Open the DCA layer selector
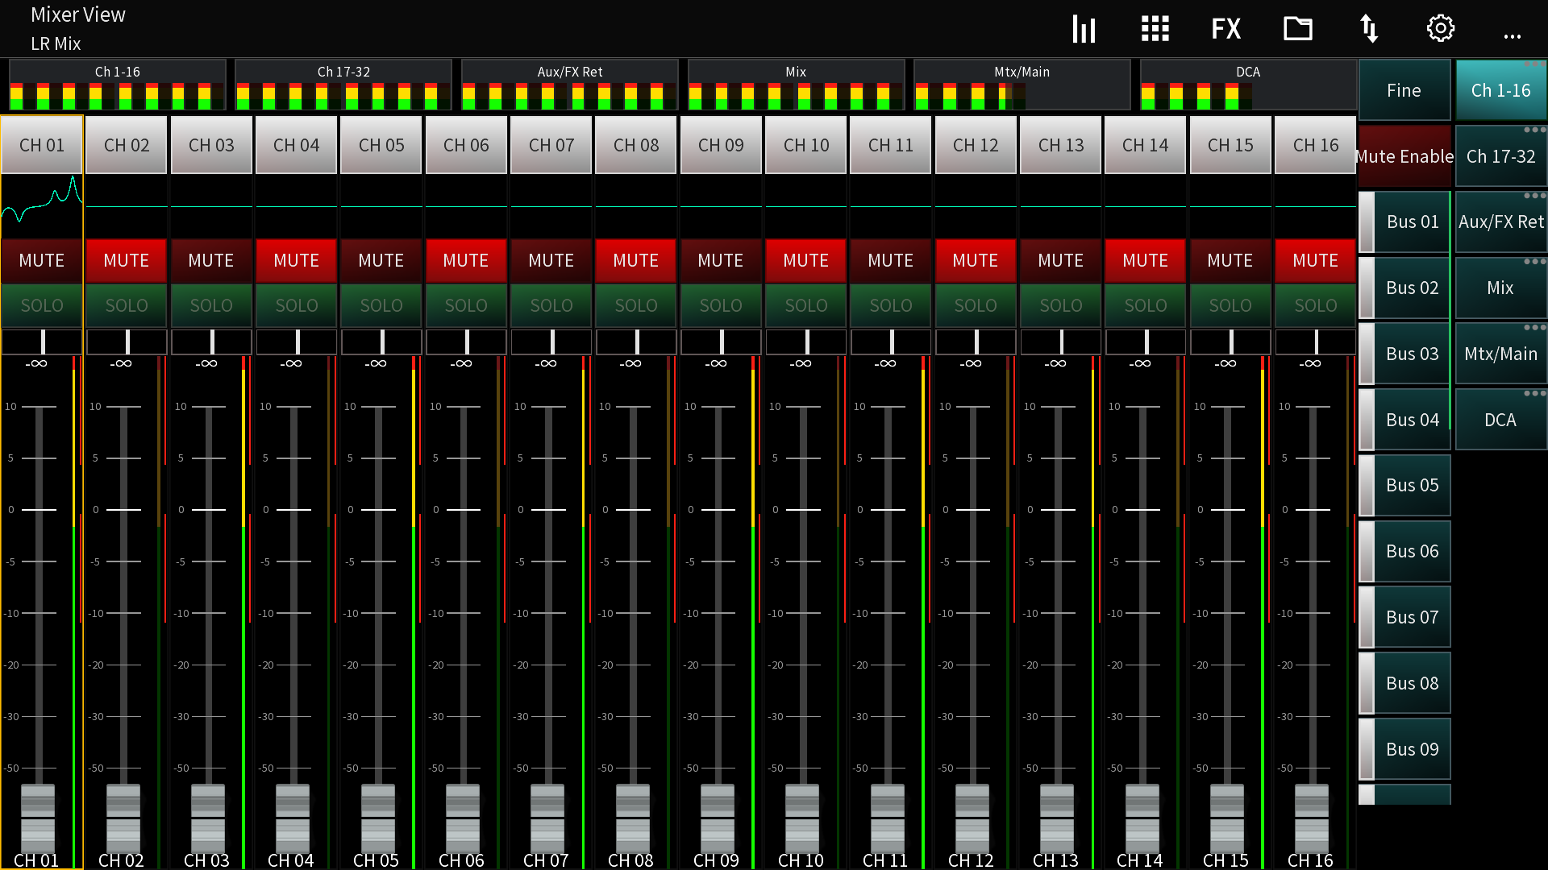The image size is (1548, 870). pos(1500,419)
